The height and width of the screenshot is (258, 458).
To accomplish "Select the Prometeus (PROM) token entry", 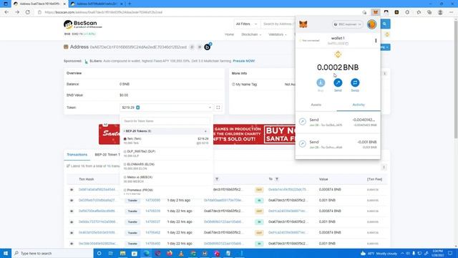I will 165,191.
